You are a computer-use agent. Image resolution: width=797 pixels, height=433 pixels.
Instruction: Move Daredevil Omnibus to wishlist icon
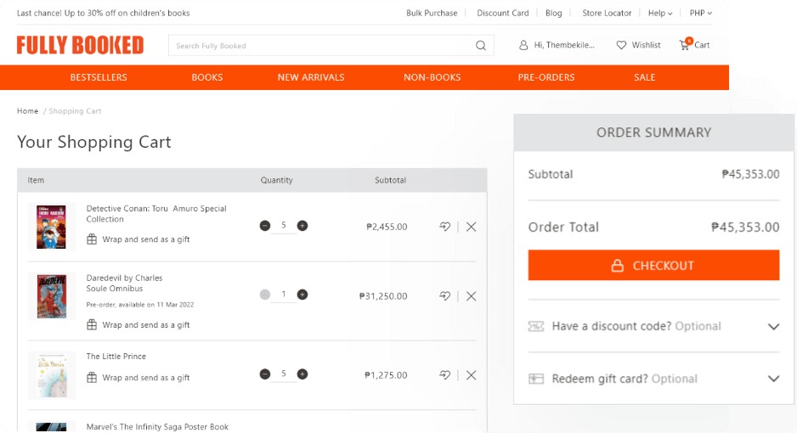coord(444,296)
